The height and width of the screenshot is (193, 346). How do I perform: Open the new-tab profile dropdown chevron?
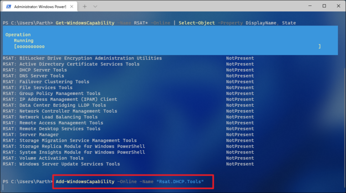pyautogui.click(x=95, y=7)
